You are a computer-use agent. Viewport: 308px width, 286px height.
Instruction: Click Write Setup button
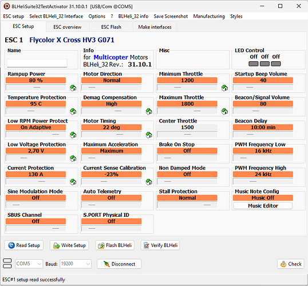point(69,245)
